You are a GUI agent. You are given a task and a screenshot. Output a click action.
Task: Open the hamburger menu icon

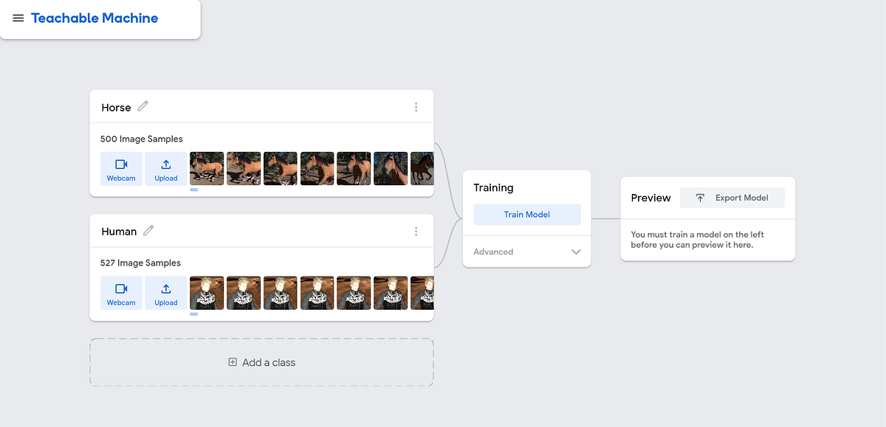pos(18,18)
